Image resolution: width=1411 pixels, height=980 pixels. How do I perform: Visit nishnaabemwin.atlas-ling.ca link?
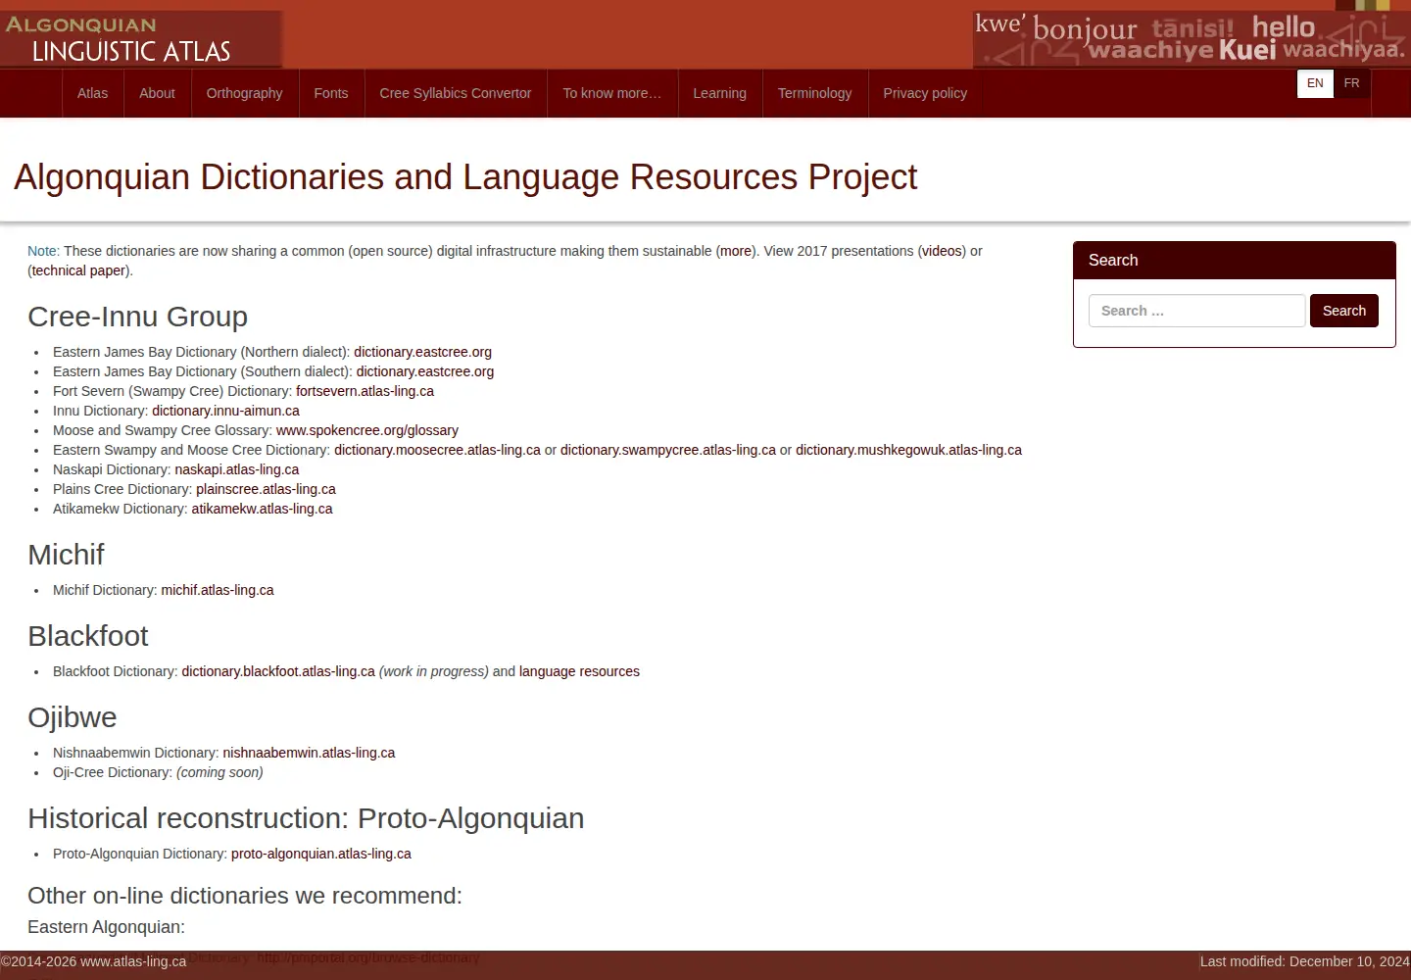tap(309, 753)
